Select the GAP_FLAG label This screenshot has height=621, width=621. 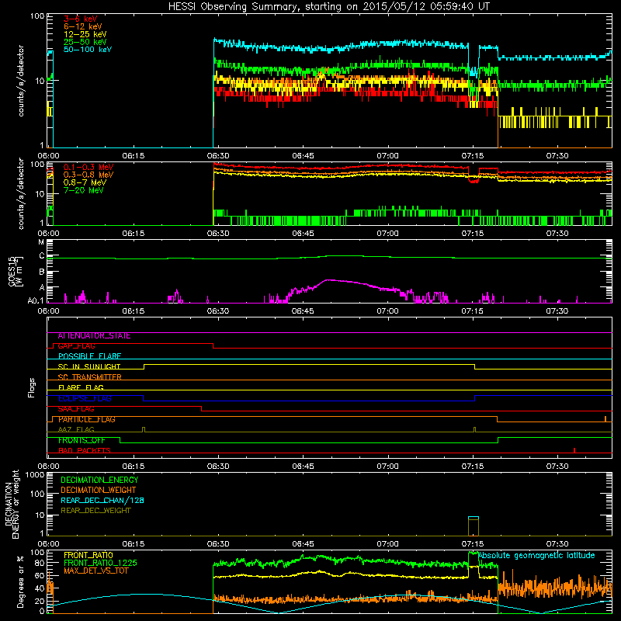pos(76,346)
